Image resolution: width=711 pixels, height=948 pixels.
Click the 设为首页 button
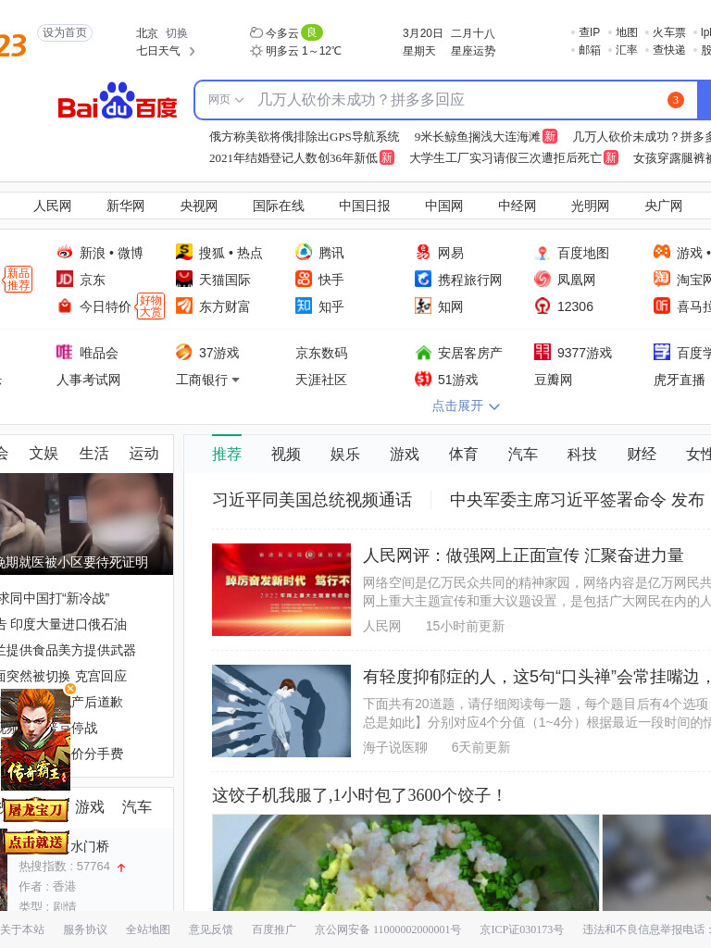(65, 32)
